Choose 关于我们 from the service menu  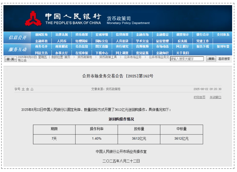pos(182,53)
